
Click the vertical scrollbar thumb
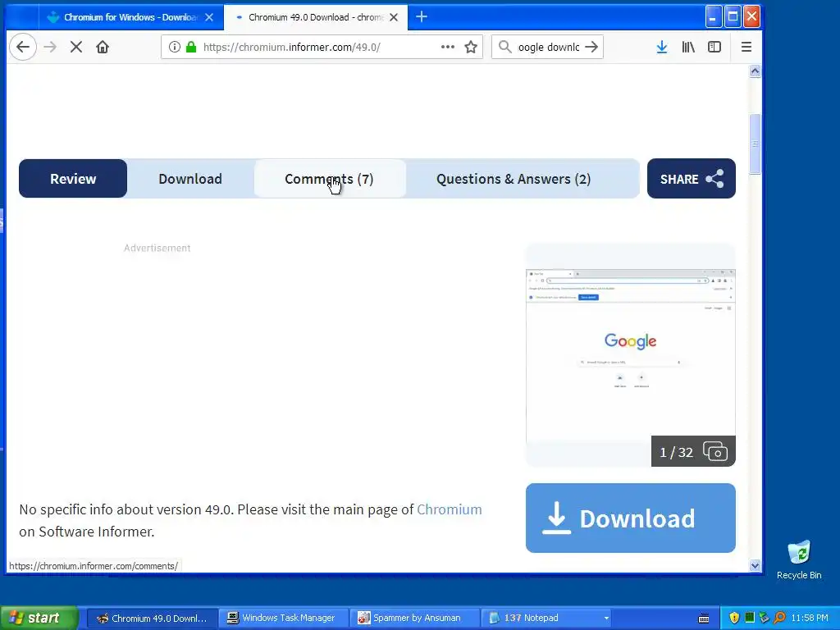coord(755,144)
